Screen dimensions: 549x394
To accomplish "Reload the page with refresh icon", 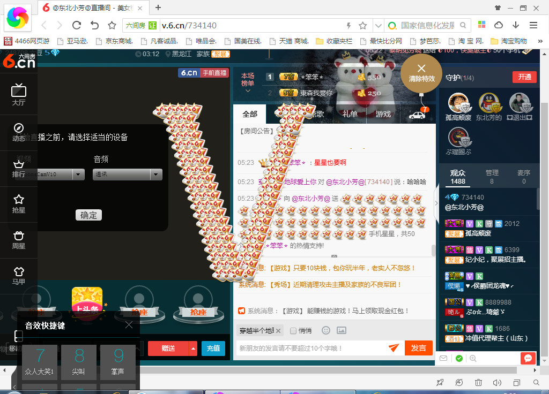I will coord(77,25).
